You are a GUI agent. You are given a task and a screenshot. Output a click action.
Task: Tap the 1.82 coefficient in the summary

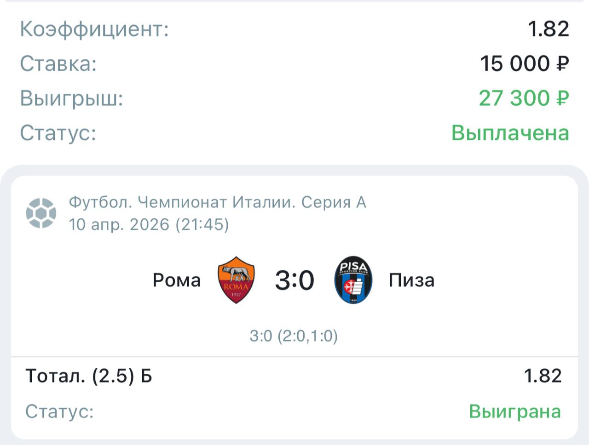coord(549,29)
